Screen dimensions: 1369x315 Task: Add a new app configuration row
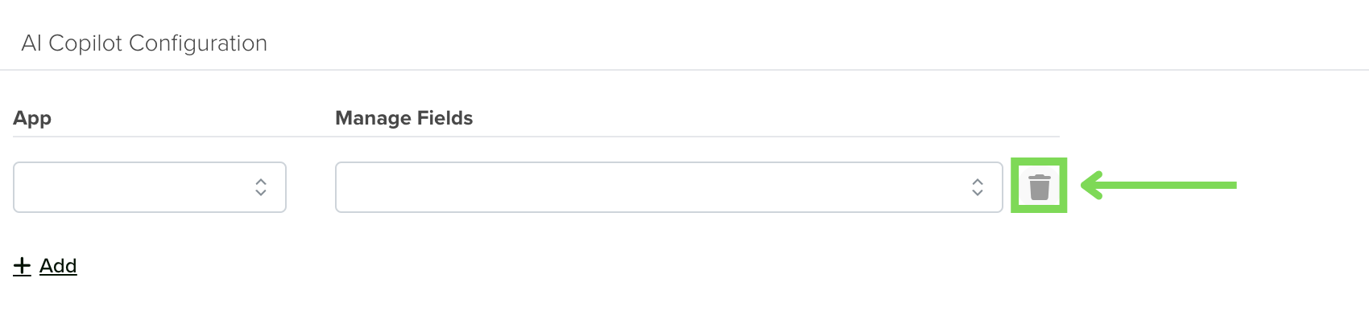45,266
